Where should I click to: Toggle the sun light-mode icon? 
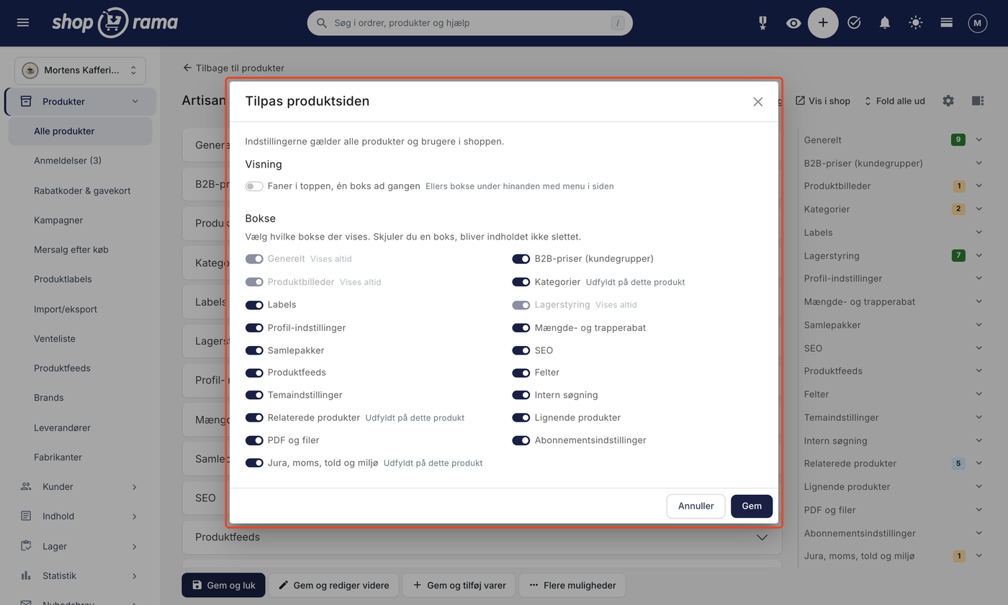coord(916,23)
